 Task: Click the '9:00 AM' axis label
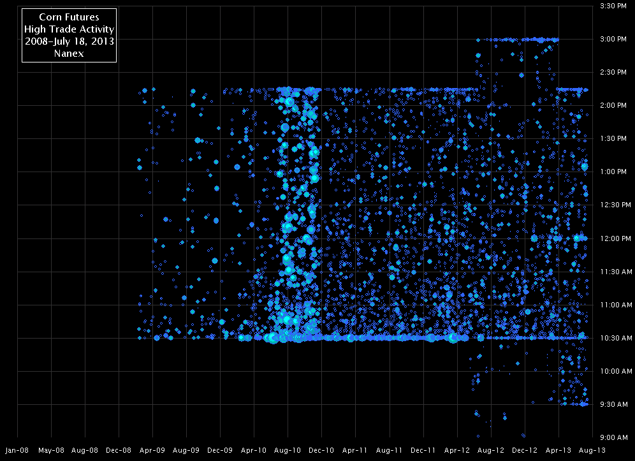click(614, 438)
